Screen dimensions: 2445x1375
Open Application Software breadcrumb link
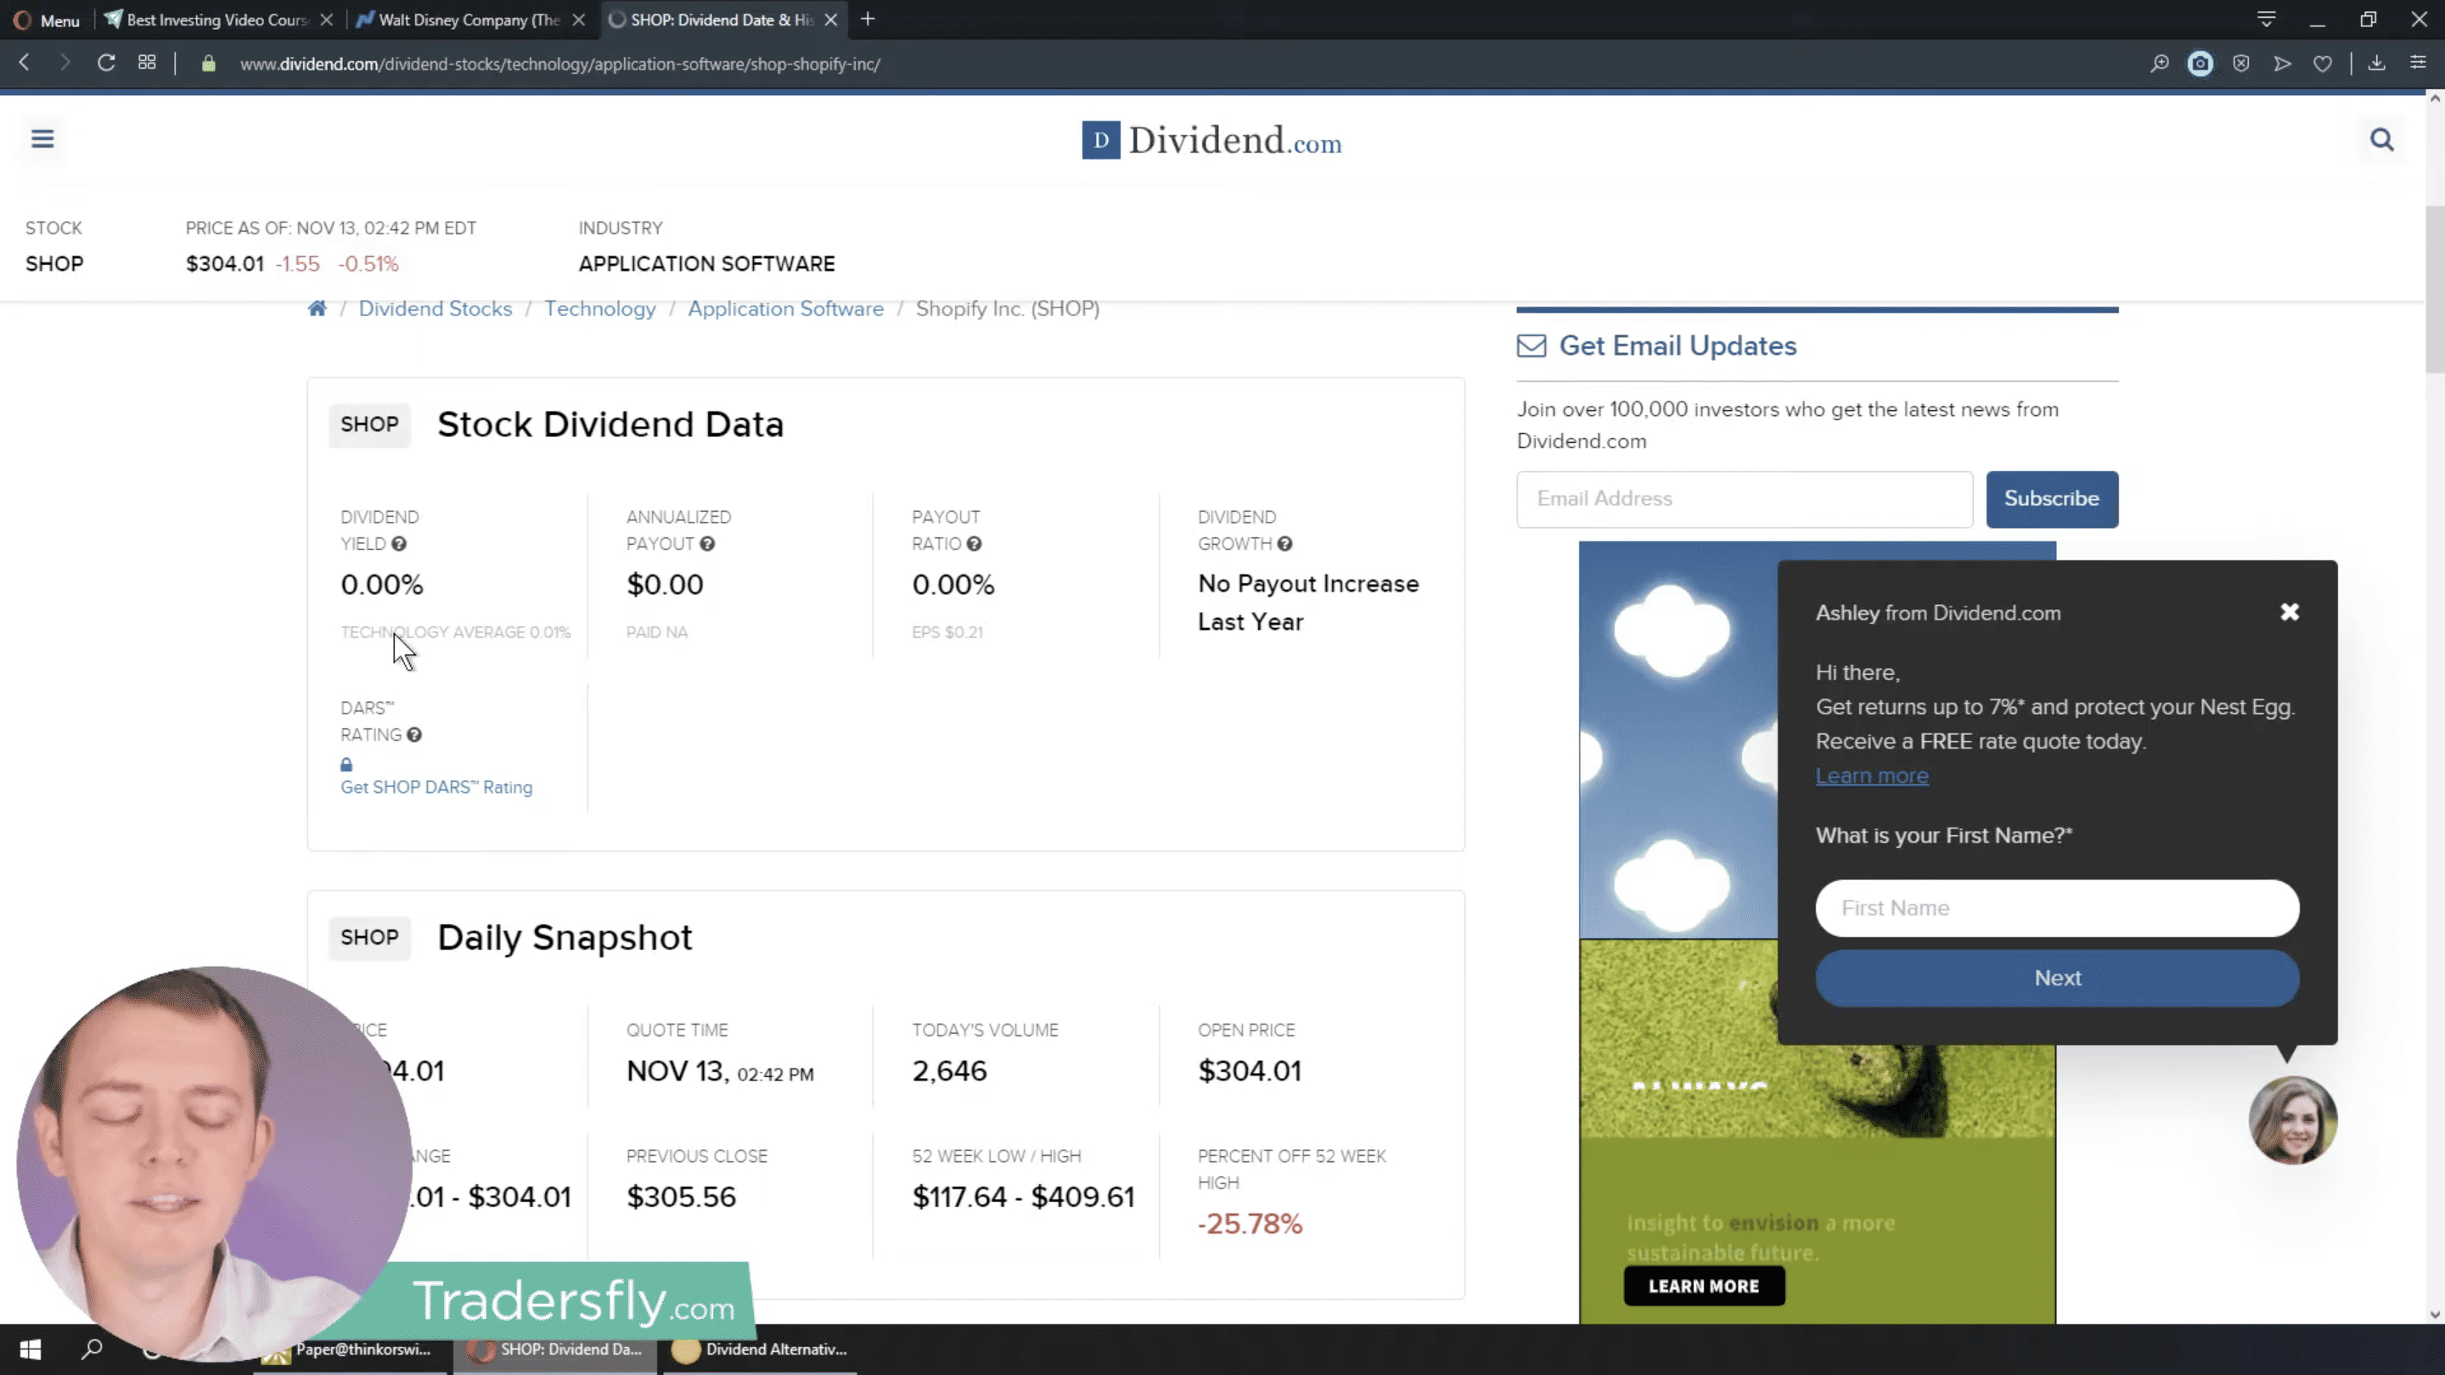pyautogui.click(x=786, y=309)
